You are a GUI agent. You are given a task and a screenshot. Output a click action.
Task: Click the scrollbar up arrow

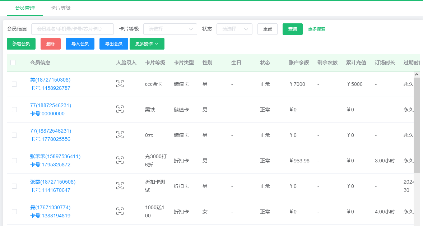(417, 74)
